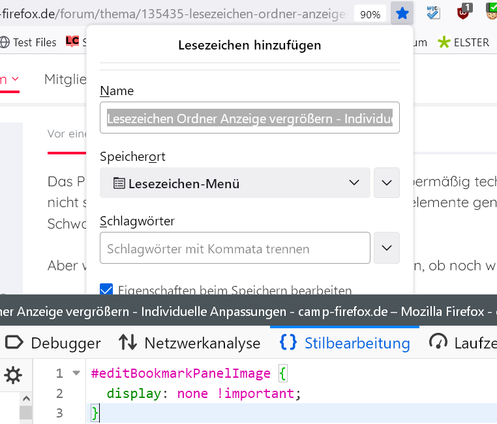Open the Test Files bookmark
This screenshot has width=497, height=424.
(28, 42)
